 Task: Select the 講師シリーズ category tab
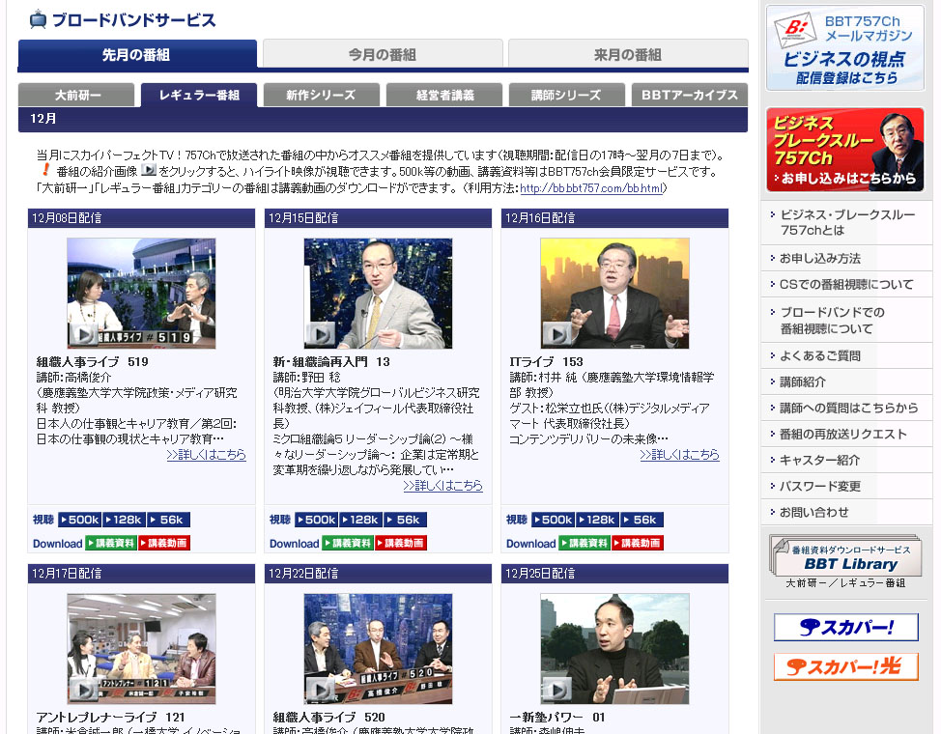pos(566,95)
